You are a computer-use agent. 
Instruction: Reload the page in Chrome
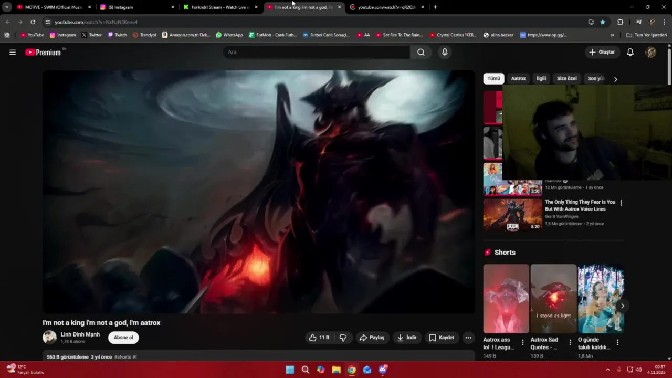(x=33, y=22)
